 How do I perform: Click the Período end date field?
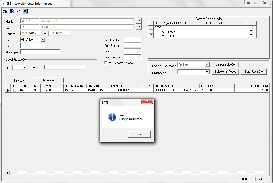point(59,33)
